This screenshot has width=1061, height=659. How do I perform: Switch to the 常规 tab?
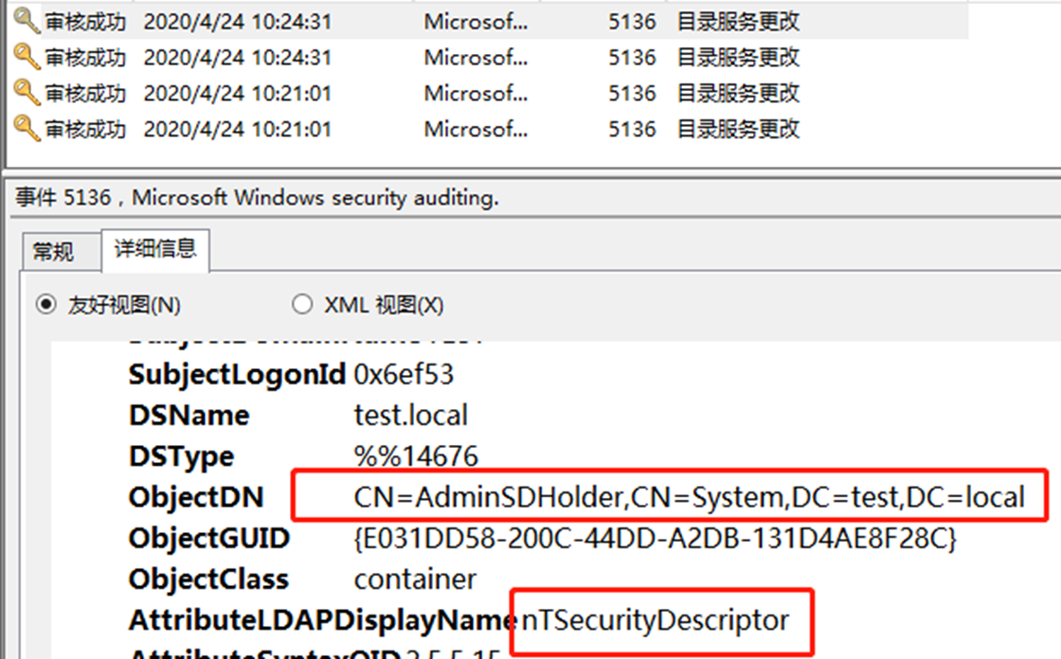coord(52,252)
